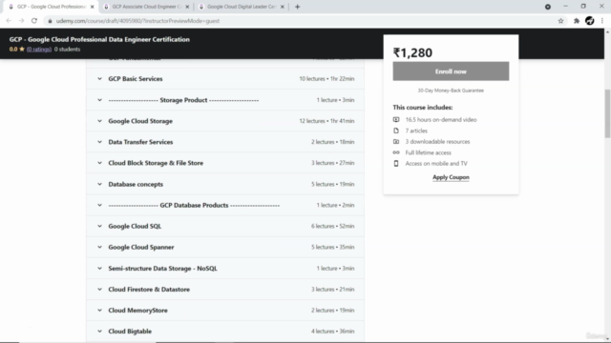Click the Enroll now button
The image size is (611, 343).
pyautogui.click(x=451, y=71)
